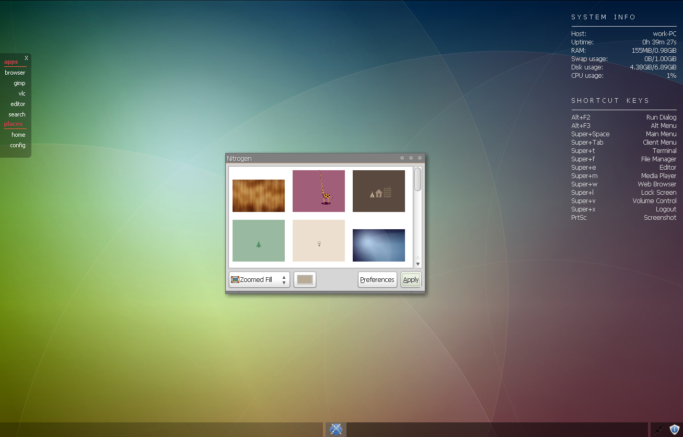Click the RAM value 155MiB/0.98GiB
This screenshot has width=683, height=437.
click(654, 51)
